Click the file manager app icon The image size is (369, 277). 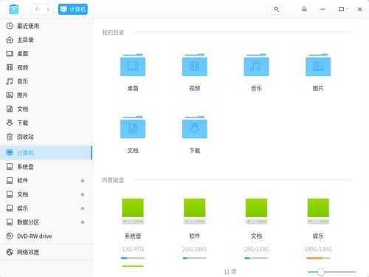click(x=14, y=10)
